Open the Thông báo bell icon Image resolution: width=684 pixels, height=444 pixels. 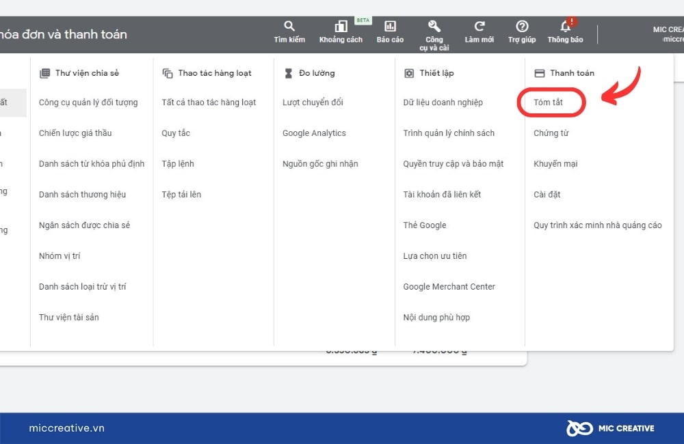tap(566, 26)
